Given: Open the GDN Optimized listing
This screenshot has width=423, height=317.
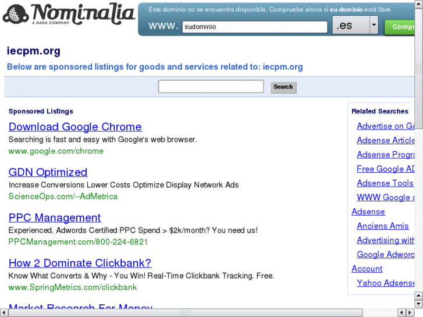Looking at the screenshot, I should pos(48,172).
